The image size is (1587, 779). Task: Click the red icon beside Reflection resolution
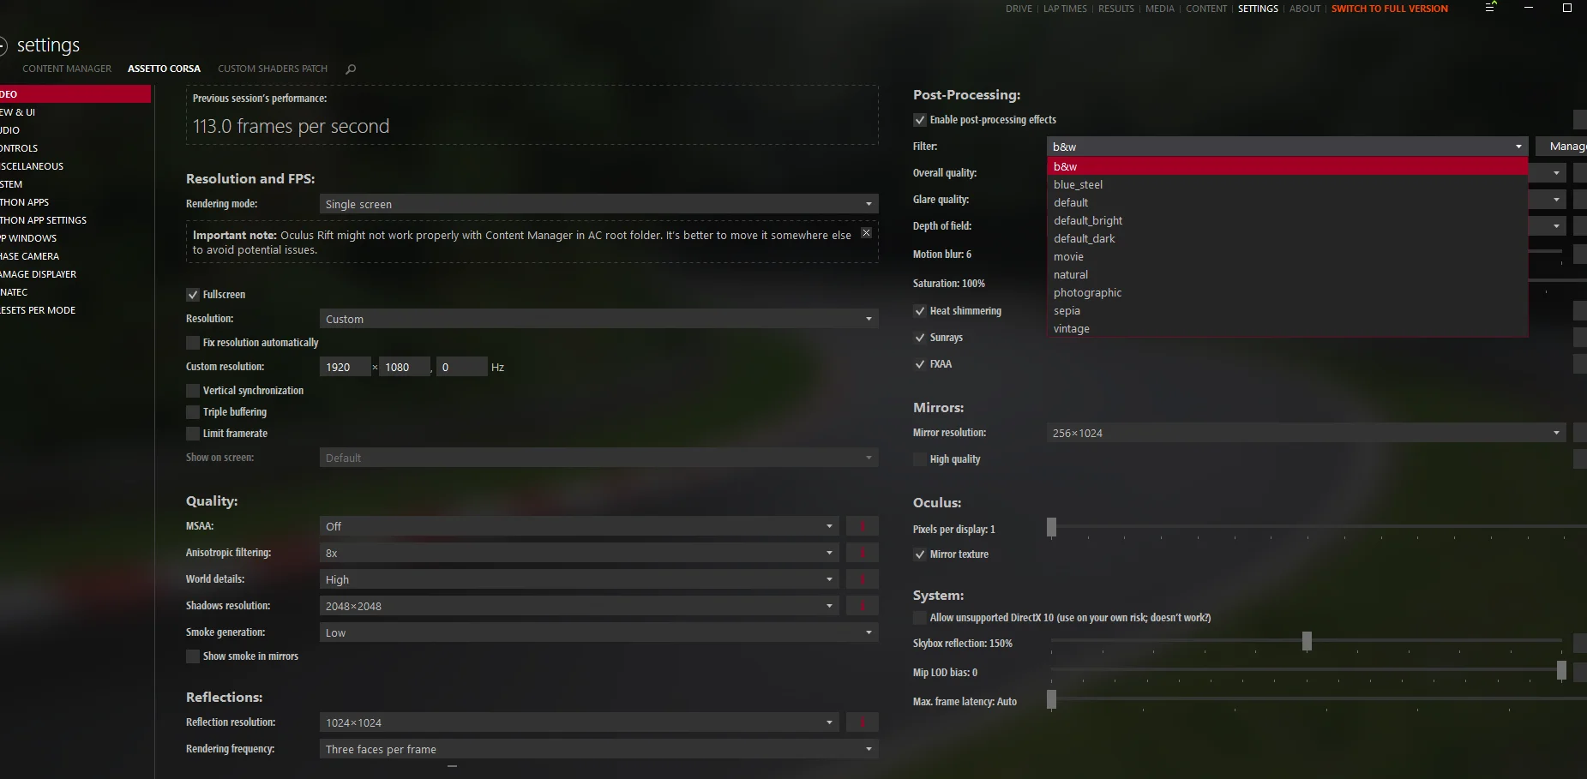[862, 722]
